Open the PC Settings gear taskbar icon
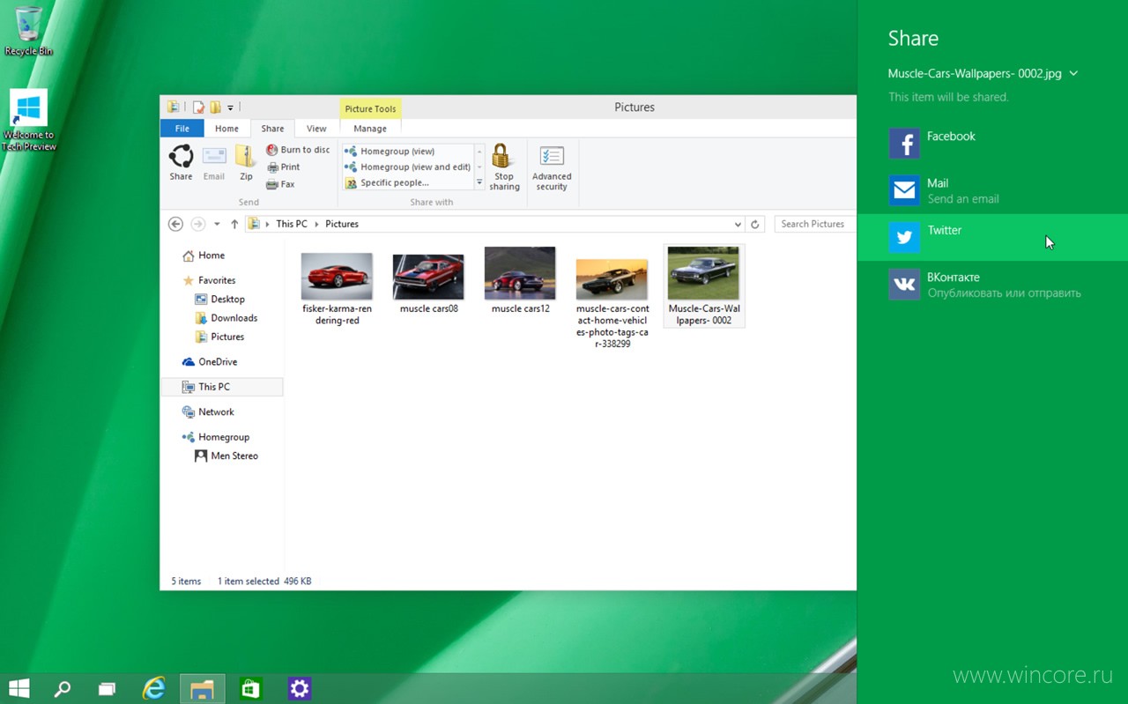The height and width of the screenshot is (704, 1128). pyautogui.click(x=300, y=688)
